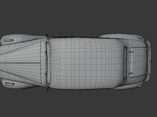Click the upper tail light on rear fender

(140, 38)
